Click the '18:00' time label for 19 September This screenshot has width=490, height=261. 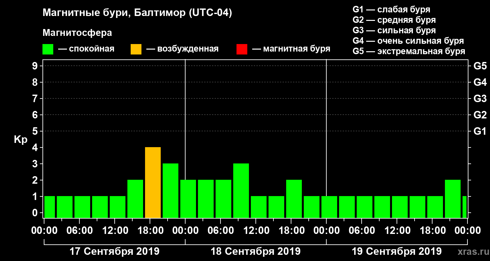(432, 231)
